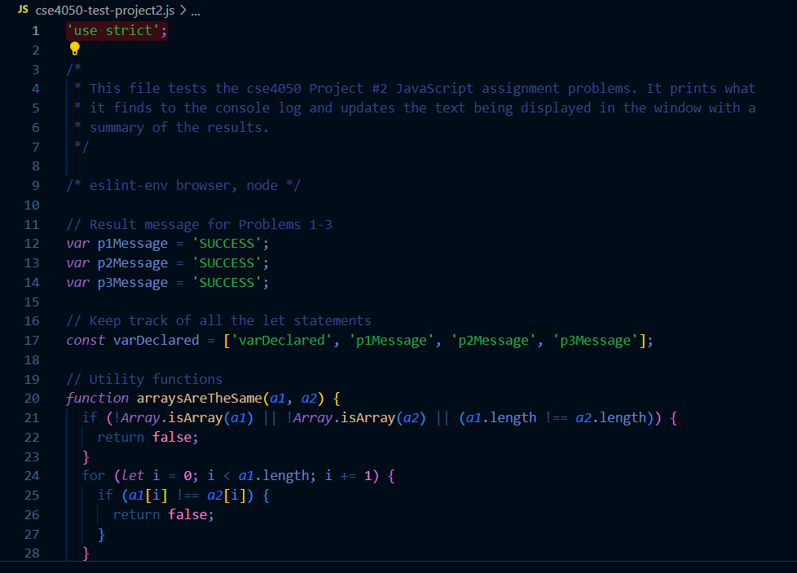797x573 pixels.
Task: Click 'return false;' on line 22
Action: 148,437
